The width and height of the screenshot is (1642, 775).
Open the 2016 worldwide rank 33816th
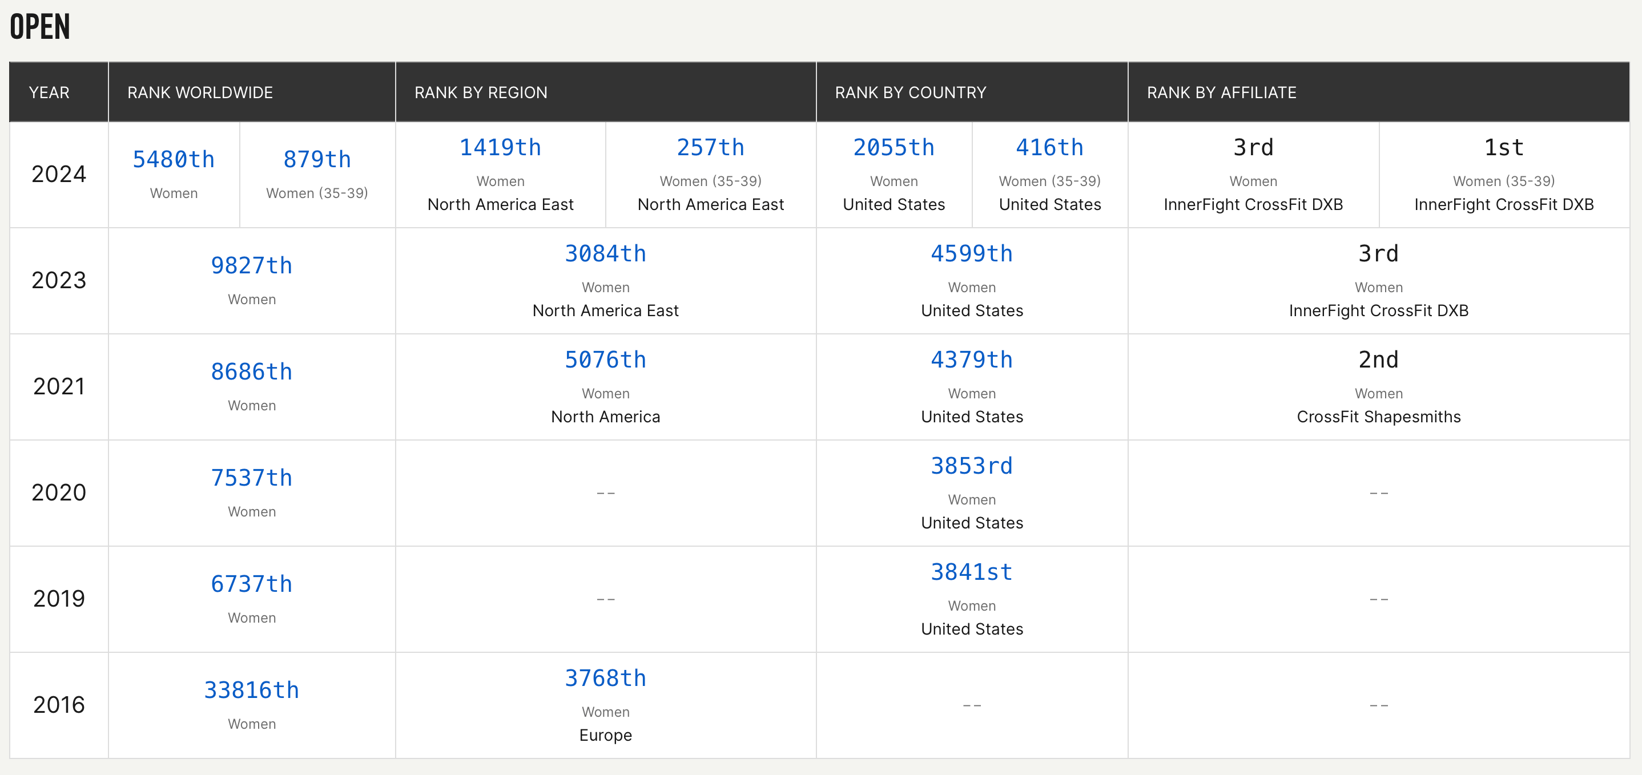click(251, 690)
